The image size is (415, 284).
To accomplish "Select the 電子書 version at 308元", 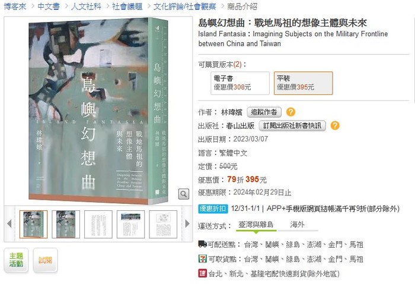I will point(240,83).
